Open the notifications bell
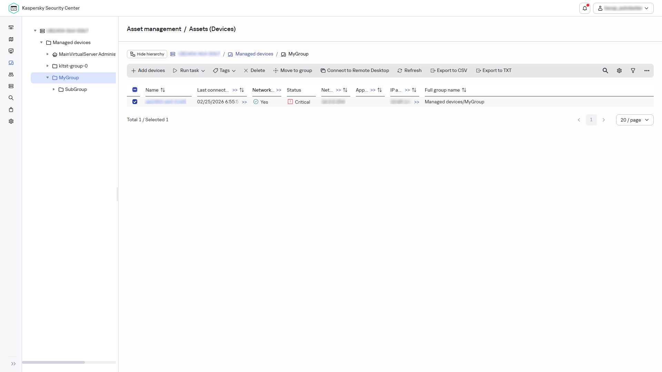This screenshot has height=372, width=662. click(585, 8)
